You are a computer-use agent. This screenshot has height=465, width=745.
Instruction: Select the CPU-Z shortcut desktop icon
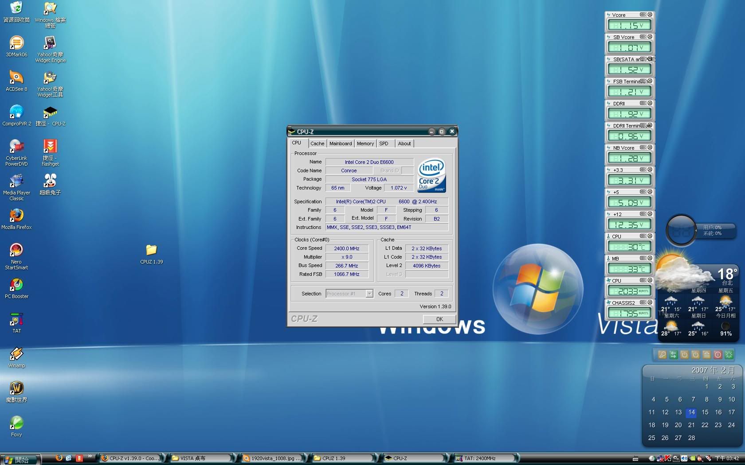[50, 115]
